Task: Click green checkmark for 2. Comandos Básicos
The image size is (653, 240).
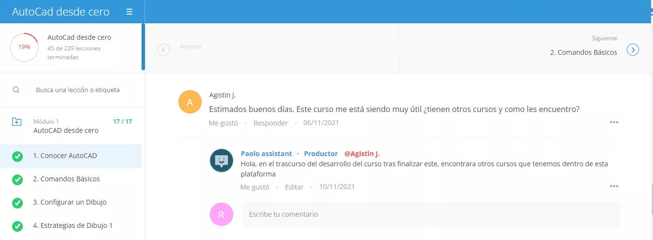Action: tap(17, 179)
